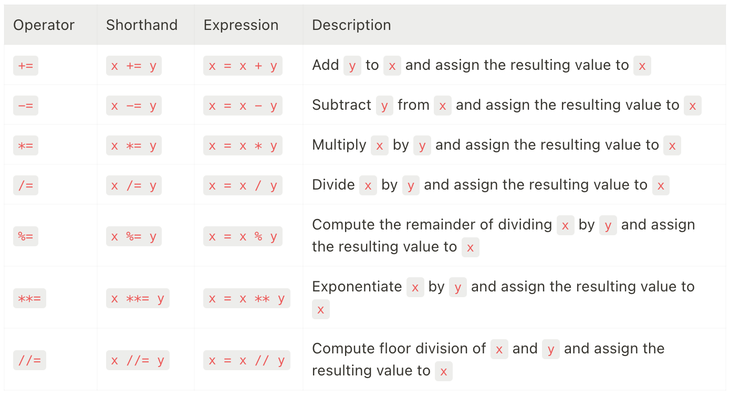Click the 'x //= y' shorthand code
The height and width of the screenshot is (398, 730).
(138, 360)
